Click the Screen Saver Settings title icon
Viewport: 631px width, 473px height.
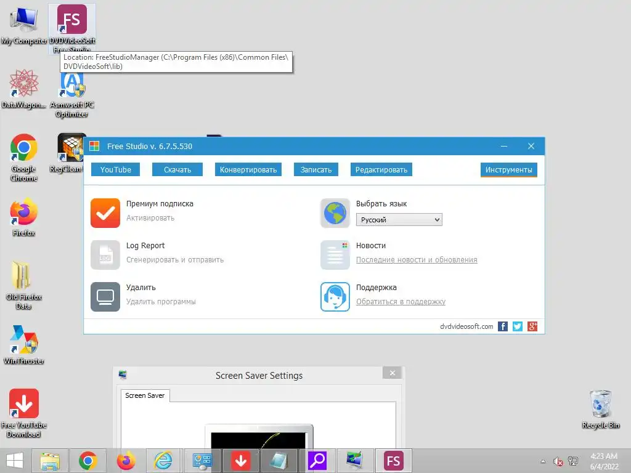coord(123,375)
